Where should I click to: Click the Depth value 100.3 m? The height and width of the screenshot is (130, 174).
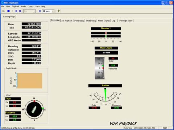(32, 63)
